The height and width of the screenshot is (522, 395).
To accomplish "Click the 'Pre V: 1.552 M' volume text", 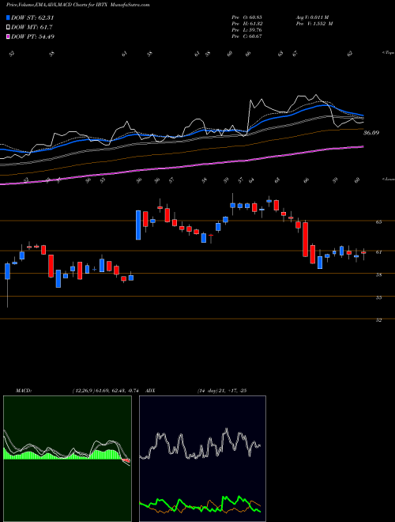I will click(x=316, y=24).
